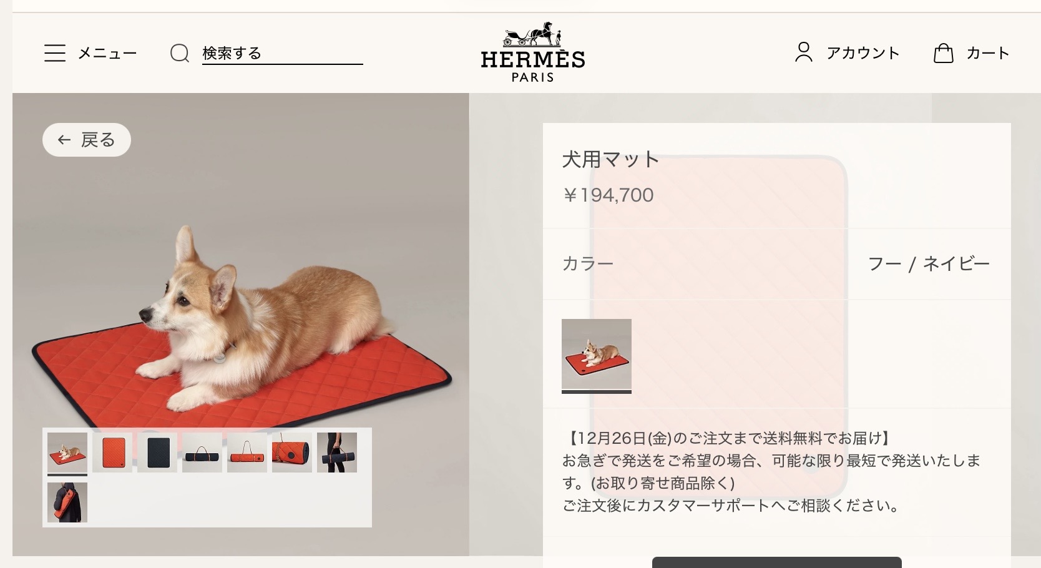This screenshot has height=568, width=1041.
Task: Click the Hermès Paris carriage logo
Action: pyautogui.click(x=533, y=52)
